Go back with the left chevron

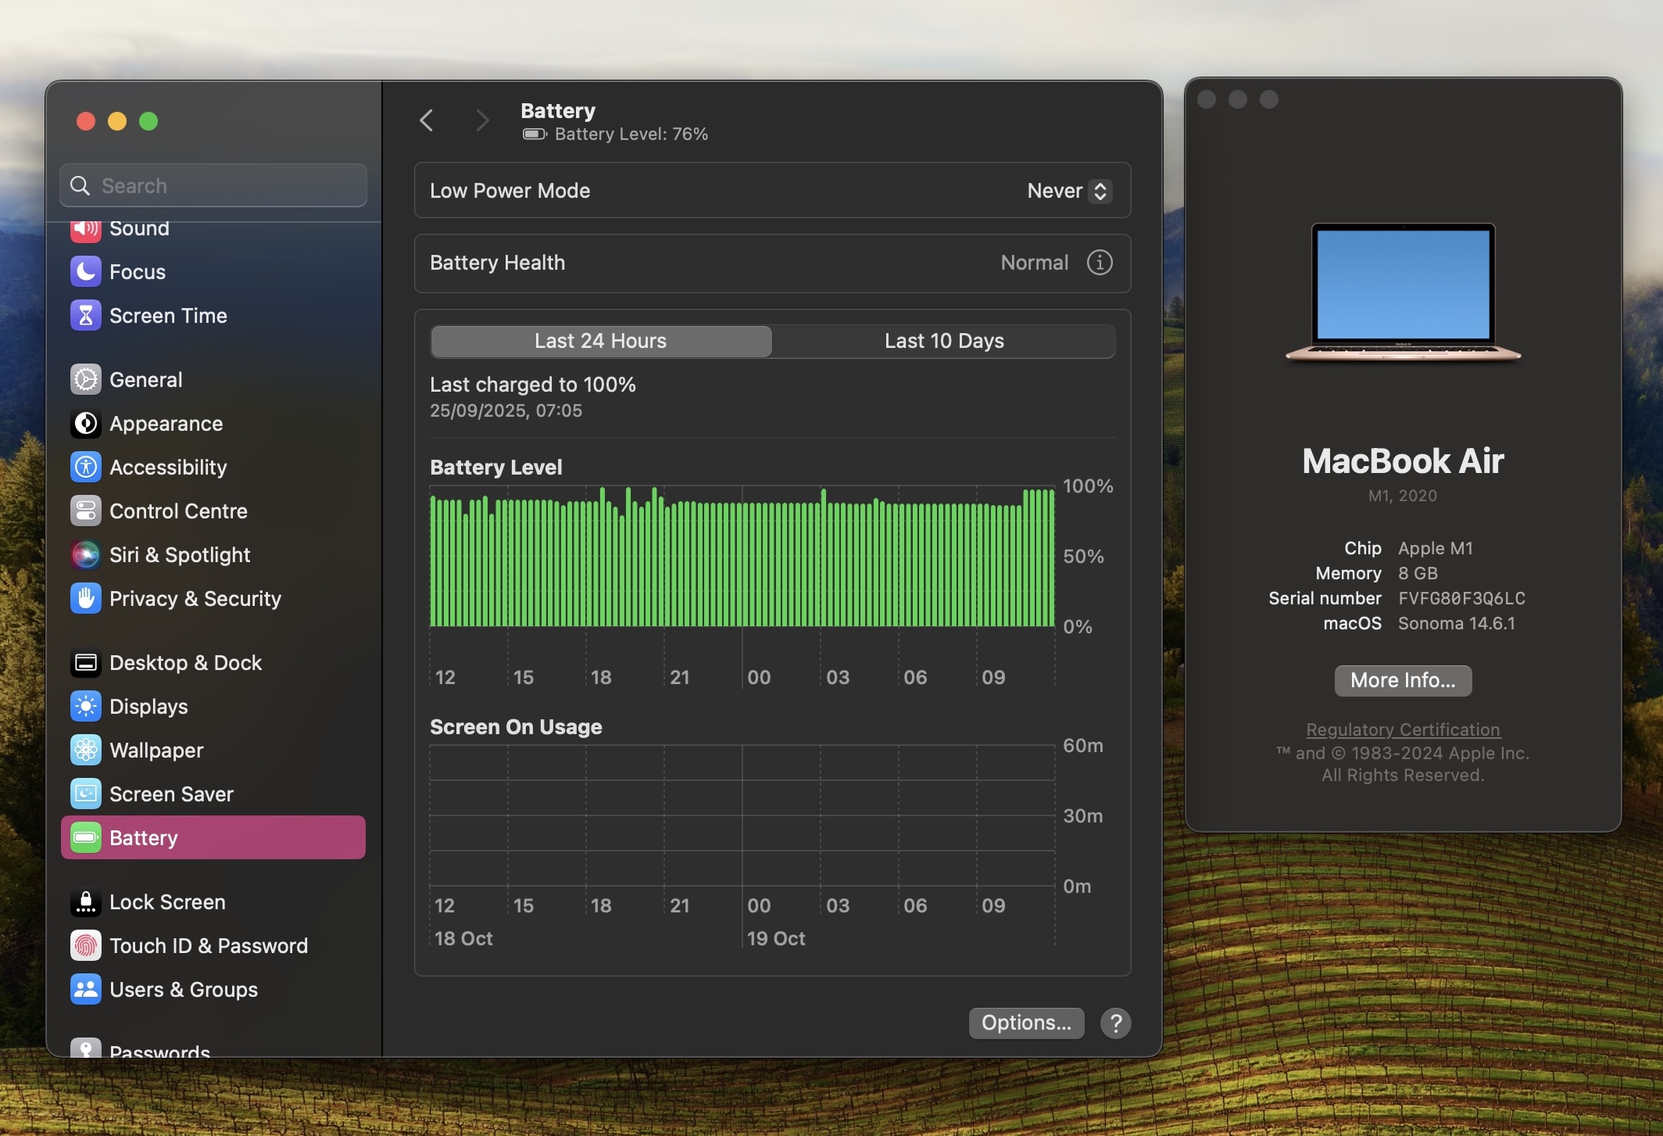427,120
